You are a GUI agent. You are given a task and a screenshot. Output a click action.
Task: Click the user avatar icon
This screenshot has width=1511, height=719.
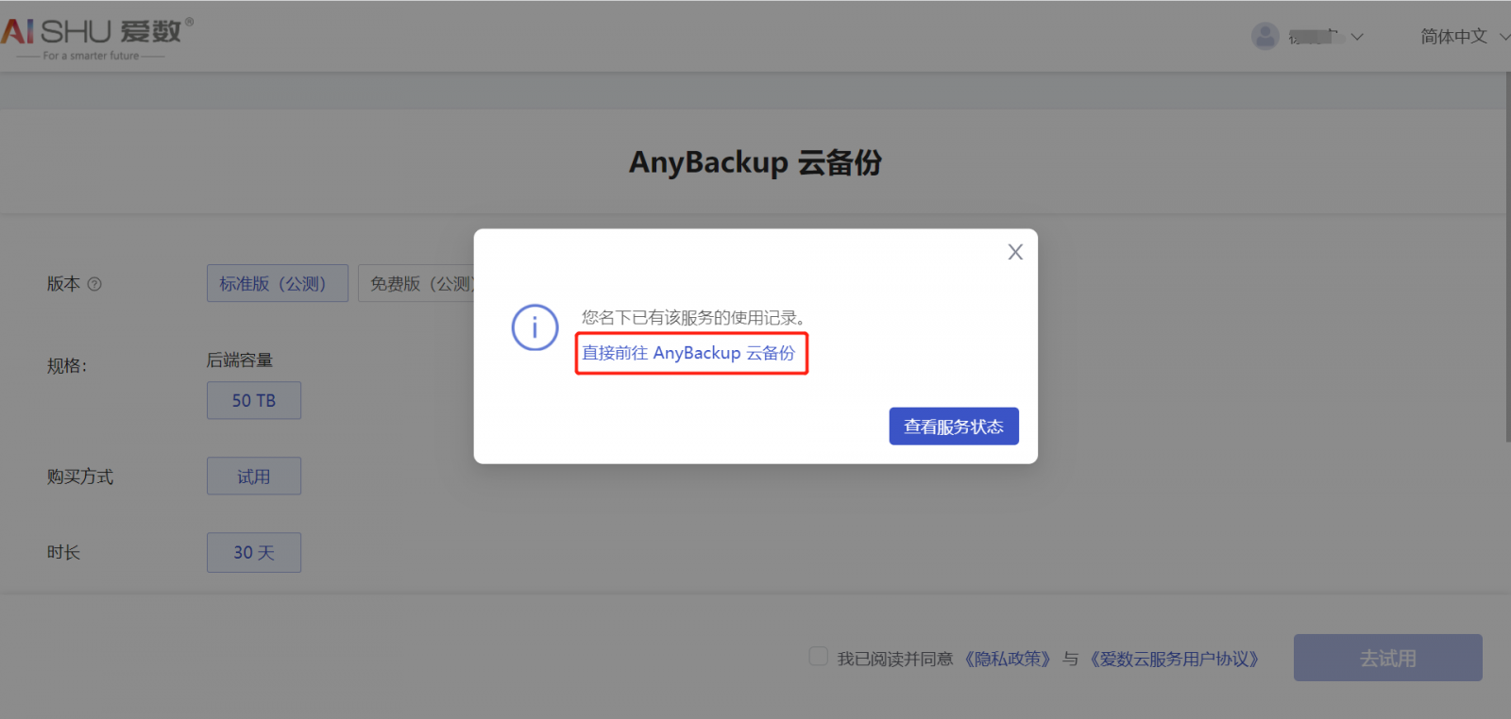tap(1265, 37)
